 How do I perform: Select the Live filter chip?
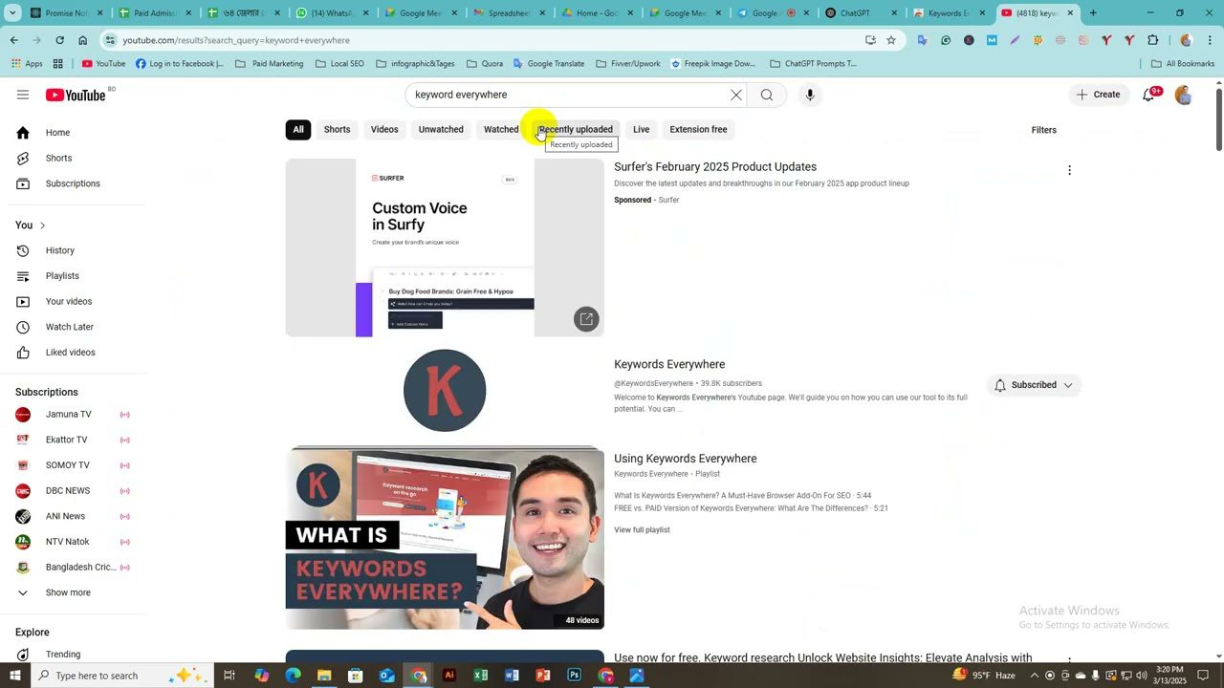tap(641, 130)
